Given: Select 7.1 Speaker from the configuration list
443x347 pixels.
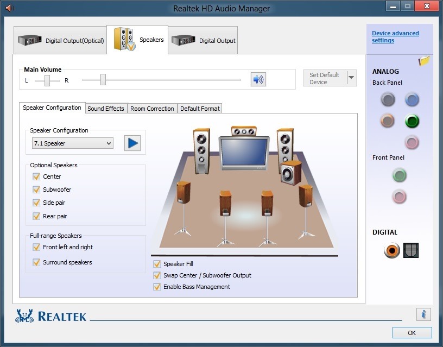Looking at the screenshot, I should [x=72, y=143].
